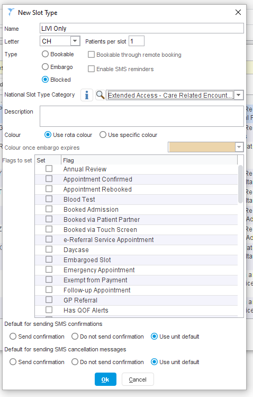
Task: Click the Annual Review flag text
Action: point(85,169)
